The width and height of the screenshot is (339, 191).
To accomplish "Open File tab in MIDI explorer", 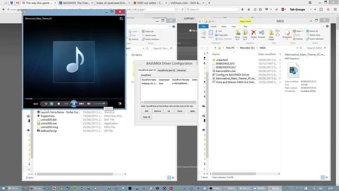I will tap(203, 27).
